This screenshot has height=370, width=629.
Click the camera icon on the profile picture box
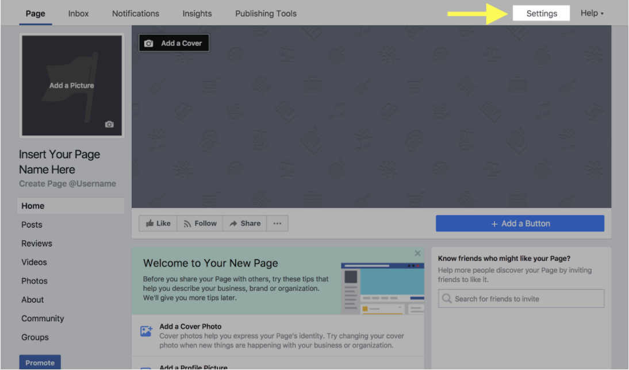click(109, 124)
